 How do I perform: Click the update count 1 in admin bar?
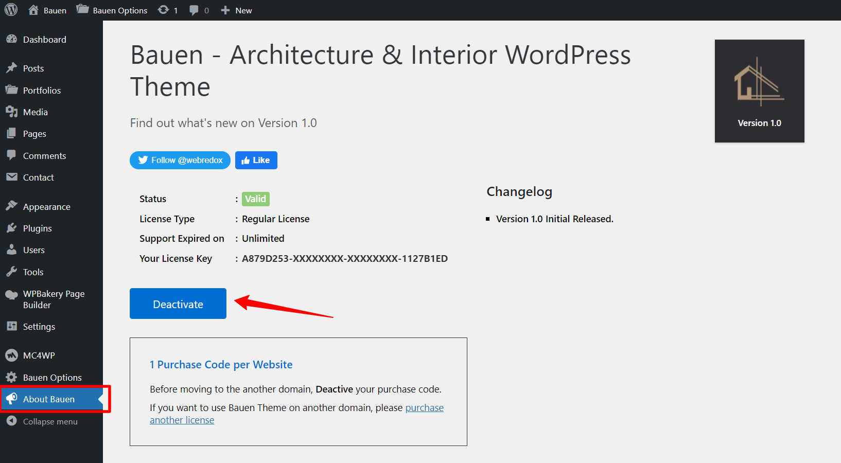[176, 10]
